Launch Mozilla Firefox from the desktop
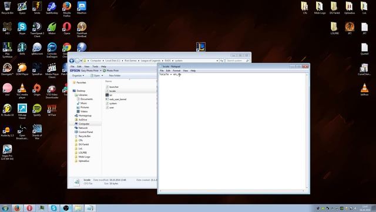 click(66, 9)
